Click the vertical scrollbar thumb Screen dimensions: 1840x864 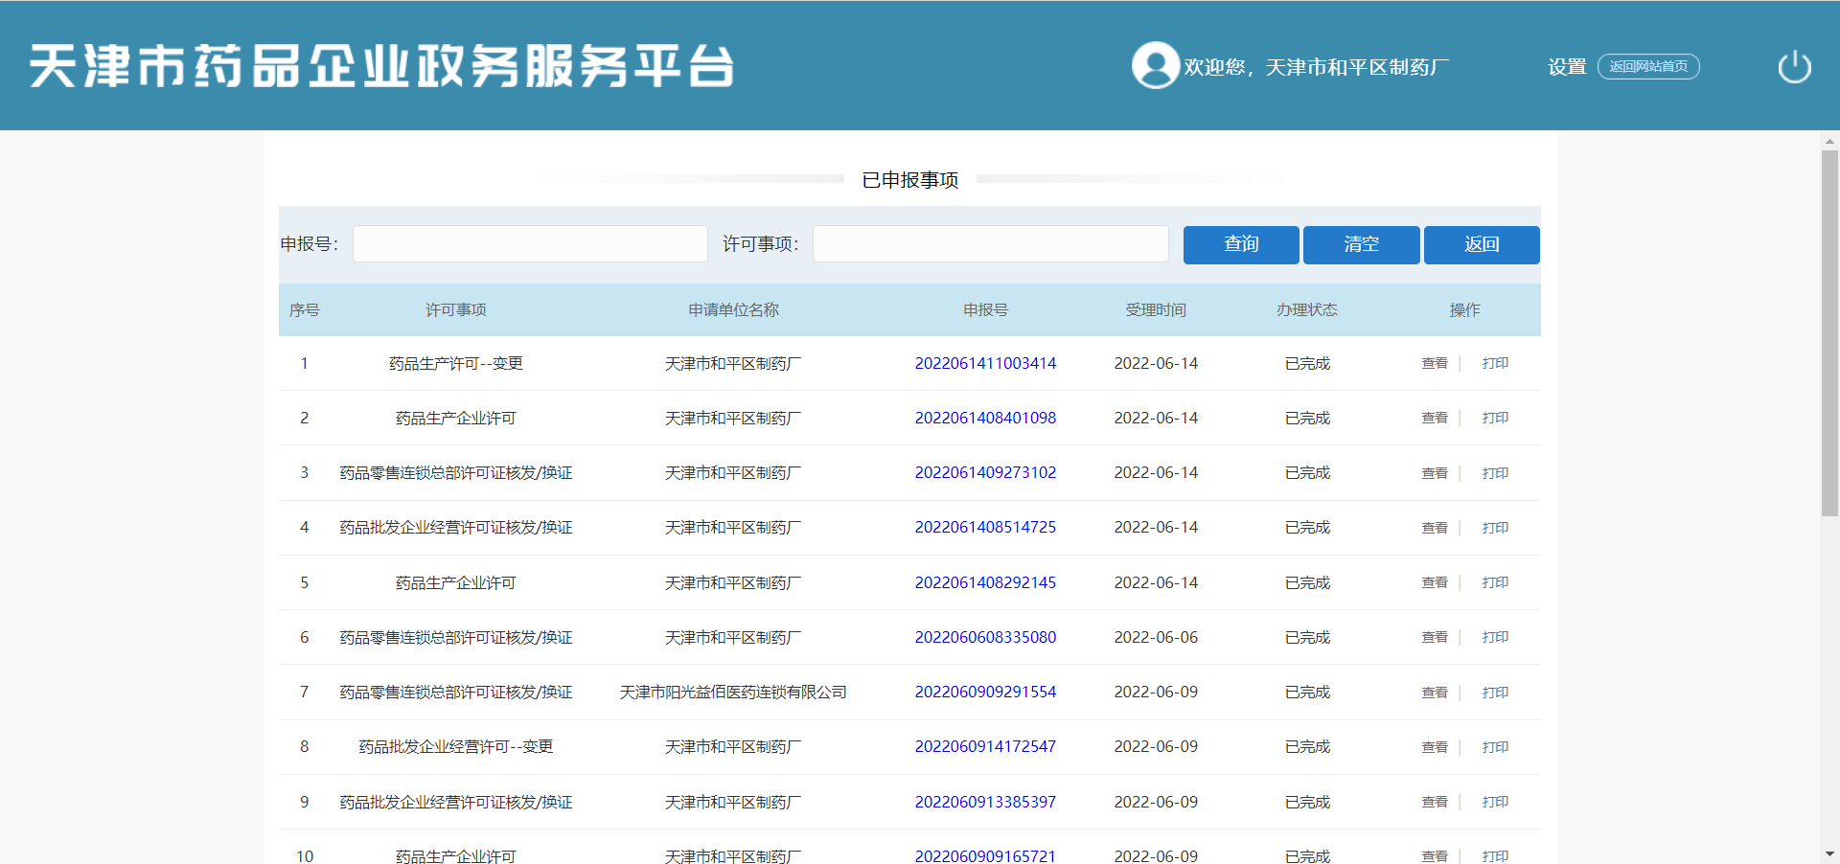1829,333
